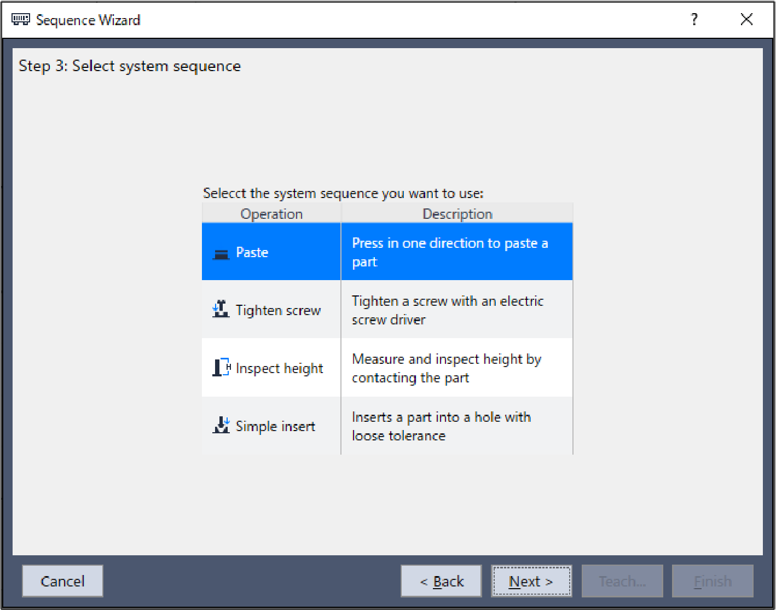This screenshot has height=610, width=776.
Task: Select the electric screw driver description
Action: pyautogui.click(x=447, y=310)
